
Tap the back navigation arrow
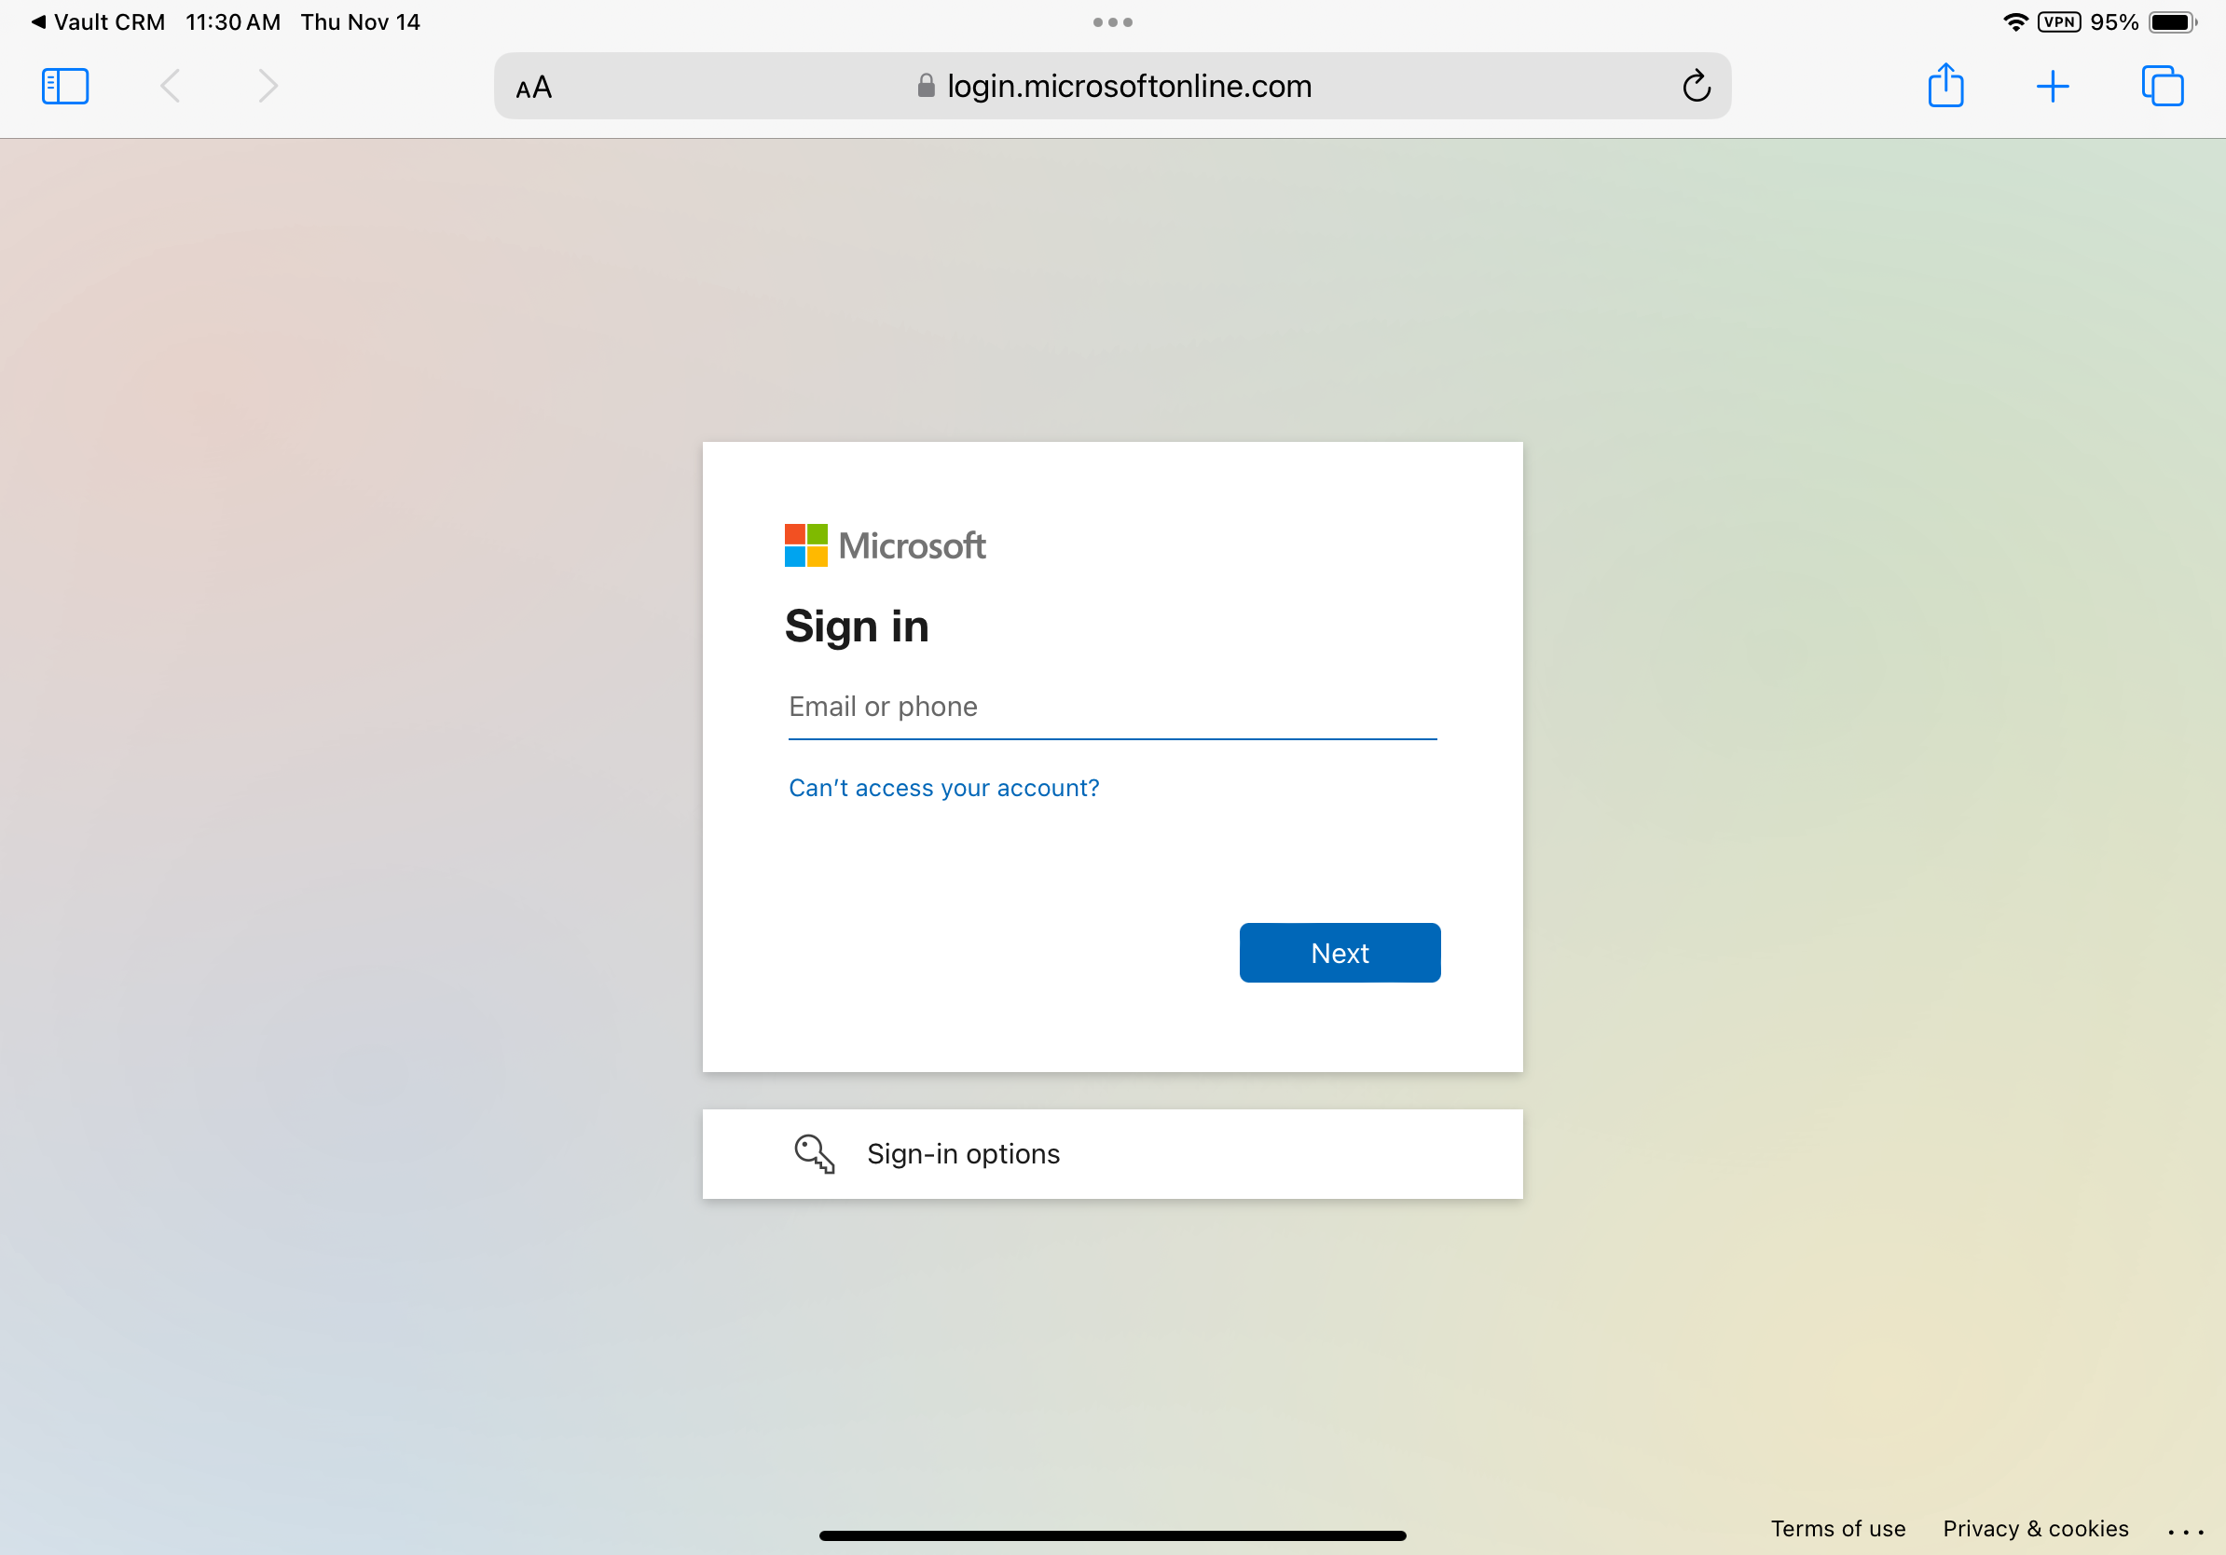pos(170,87)
